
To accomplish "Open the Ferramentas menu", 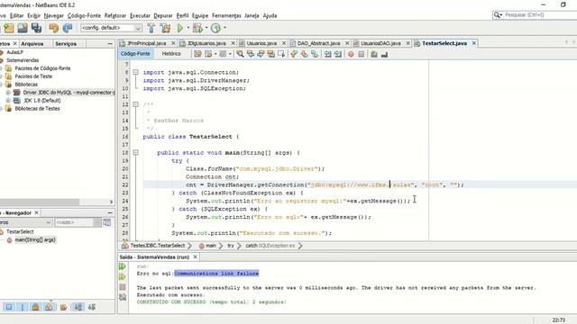I will [226, 16].
